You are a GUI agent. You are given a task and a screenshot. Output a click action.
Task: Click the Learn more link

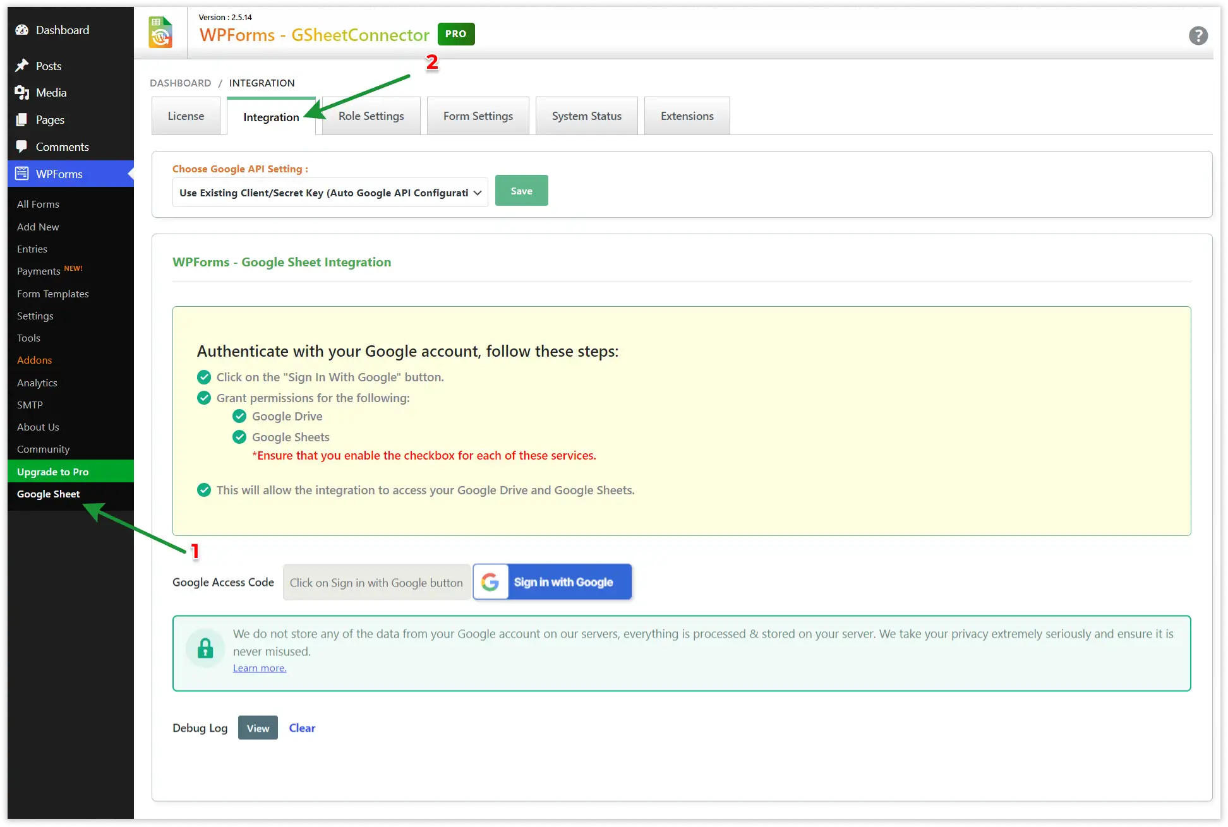[259, 667]
